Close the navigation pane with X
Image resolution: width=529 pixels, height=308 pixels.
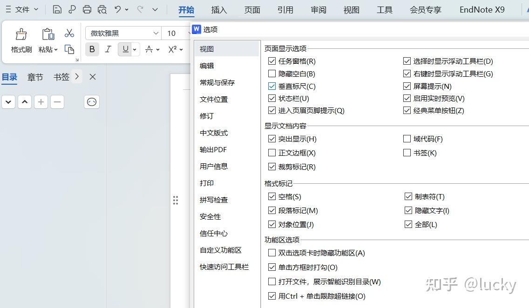coord(93,77)
